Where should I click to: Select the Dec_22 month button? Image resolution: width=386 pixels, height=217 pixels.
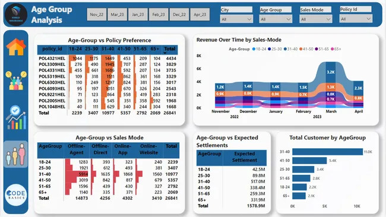179,14
